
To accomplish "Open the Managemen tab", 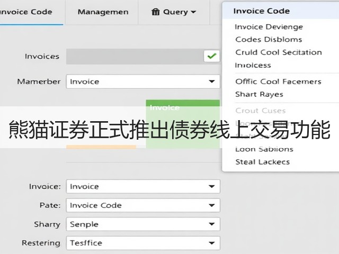I will (x=103, y=12).
